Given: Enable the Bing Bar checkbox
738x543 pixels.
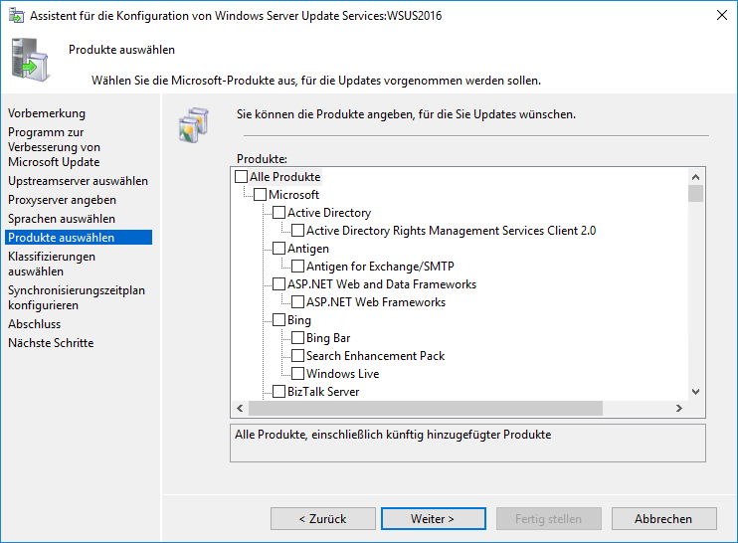Looking at the screenshot, I should (297, 337).
